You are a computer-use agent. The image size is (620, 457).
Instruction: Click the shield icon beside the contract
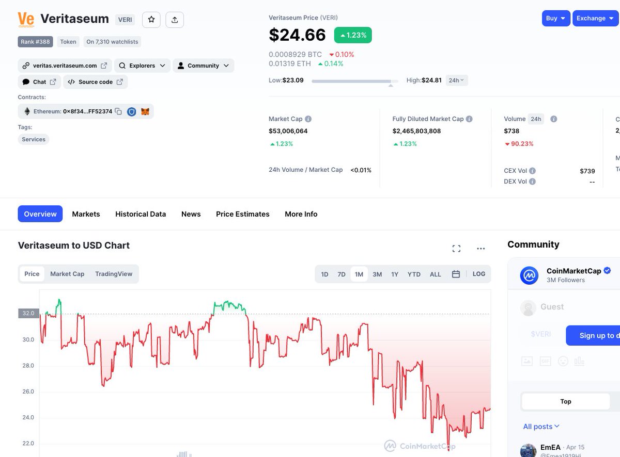(x=132, y=111)
